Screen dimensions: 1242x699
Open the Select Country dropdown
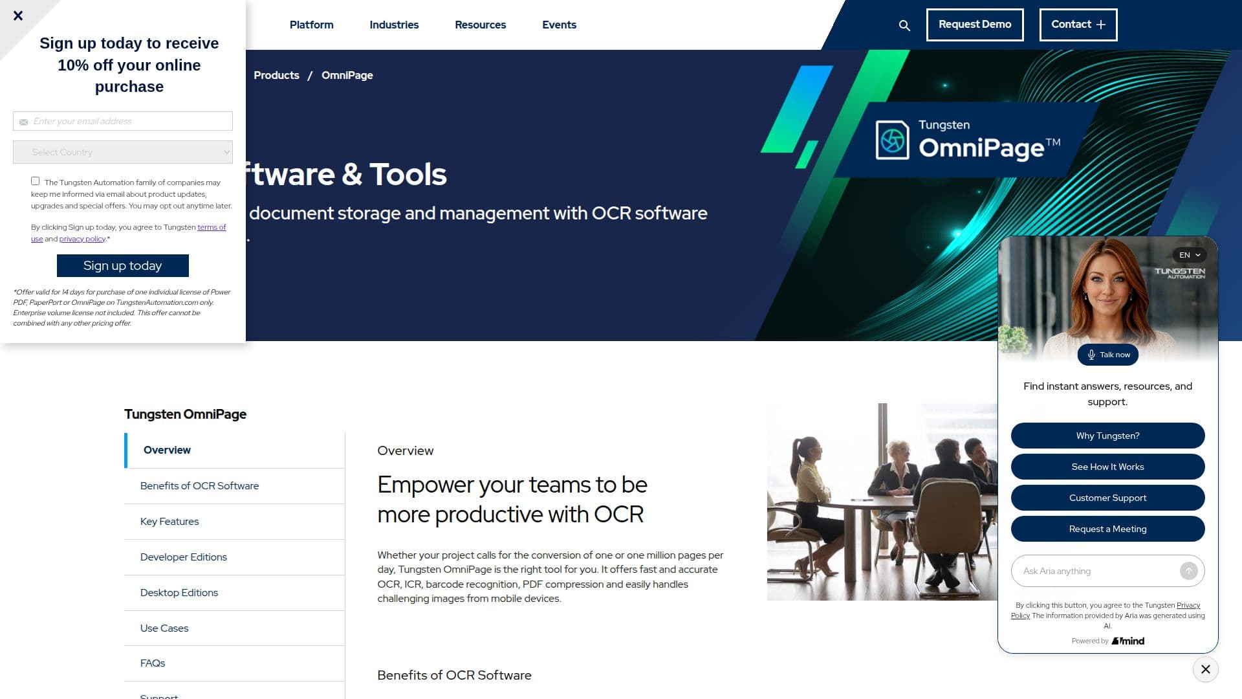(x=123, y=152)
